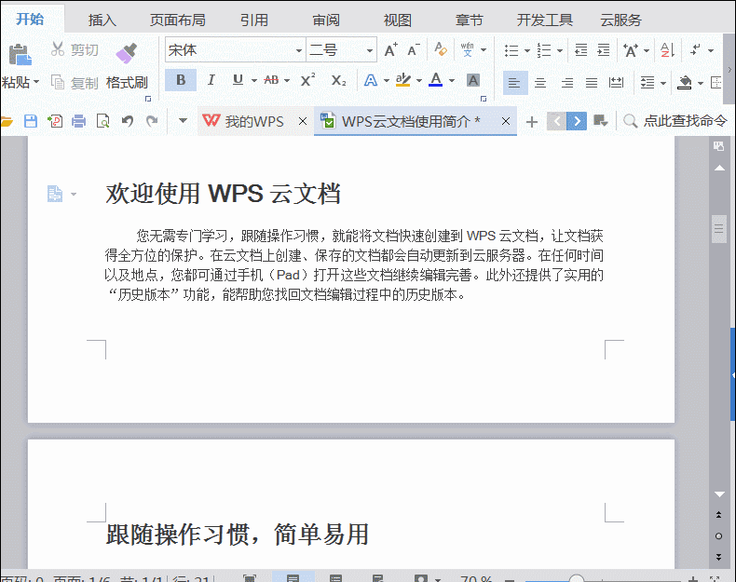Open the 页面布局 ribbon tab
This screenshot has width=736, height=582.
178,20
